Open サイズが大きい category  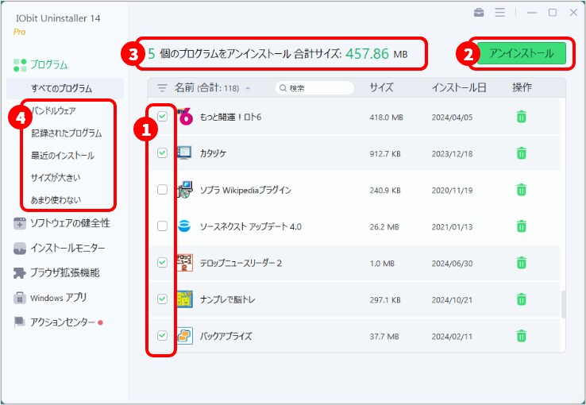click(x=56, y=177)
